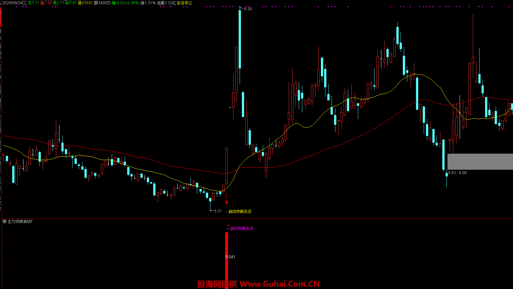Viewport: 513px width, 289px height.
Task: Select the 主力突破启动F indicator title
Action: pos(20,221)
